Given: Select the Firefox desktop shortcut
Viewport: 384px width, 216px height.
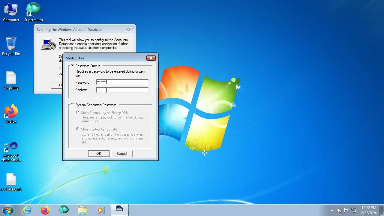Looking at the screenshot, I should (11, 114).
